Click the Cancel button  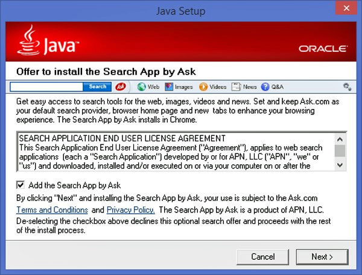click(x=262, y=256)
